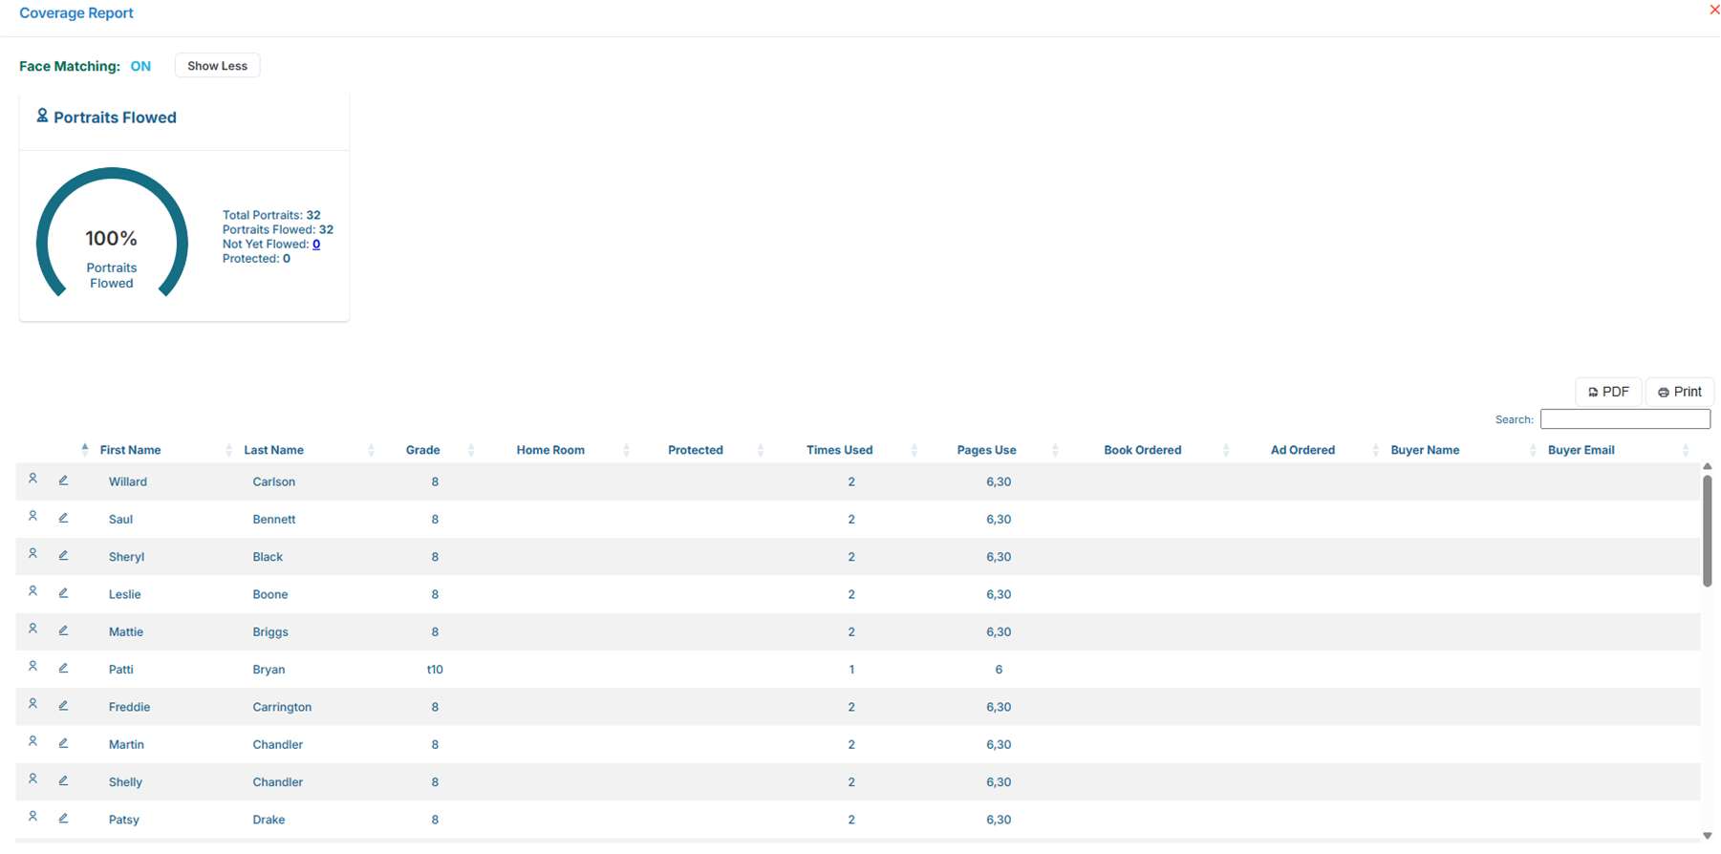
Task: Edit the Mattie Briggs row
Action: (x=63, y=630)
